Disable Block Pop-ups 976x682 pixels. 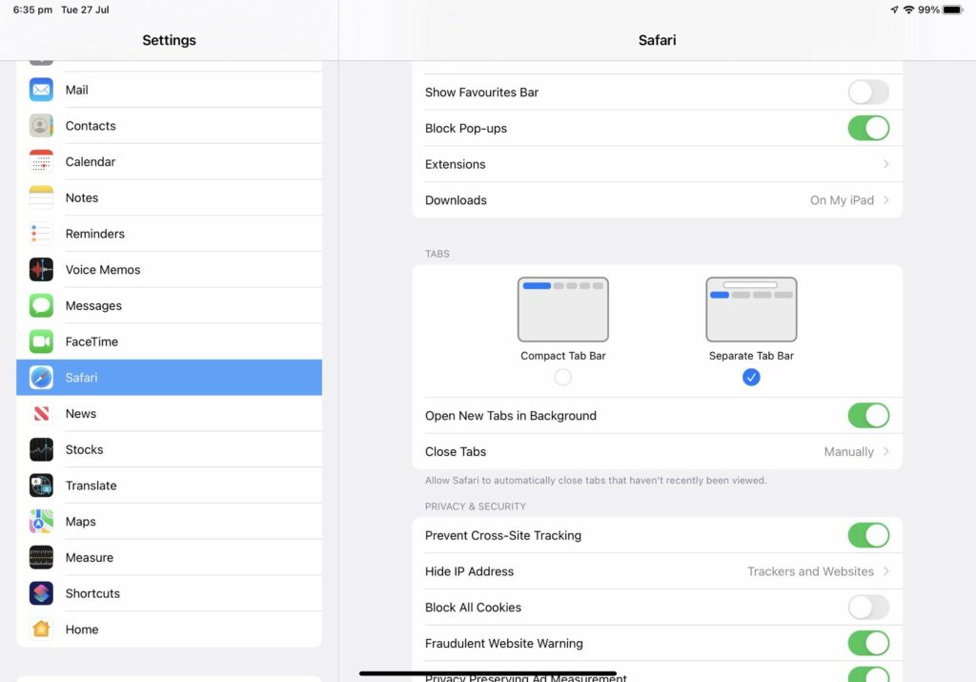(867, 128)
